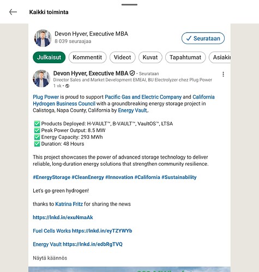Viewport: 259px width, 272px height.
Task: Open the lnkd.in/exuNmaAk link
Action: point(63,217)
